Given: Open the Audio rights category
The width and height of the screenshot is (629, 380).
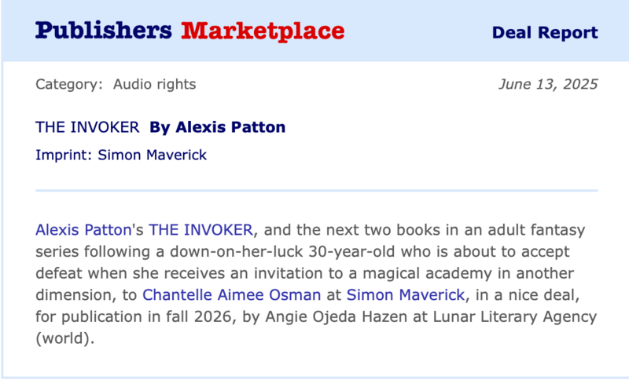Looking at the screenshot, I should click(x=155, y=84).
